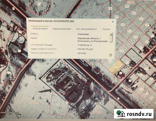Select the Кто обслуживает? tab
This screenshot has width=156, height=121.
[87, 29]
